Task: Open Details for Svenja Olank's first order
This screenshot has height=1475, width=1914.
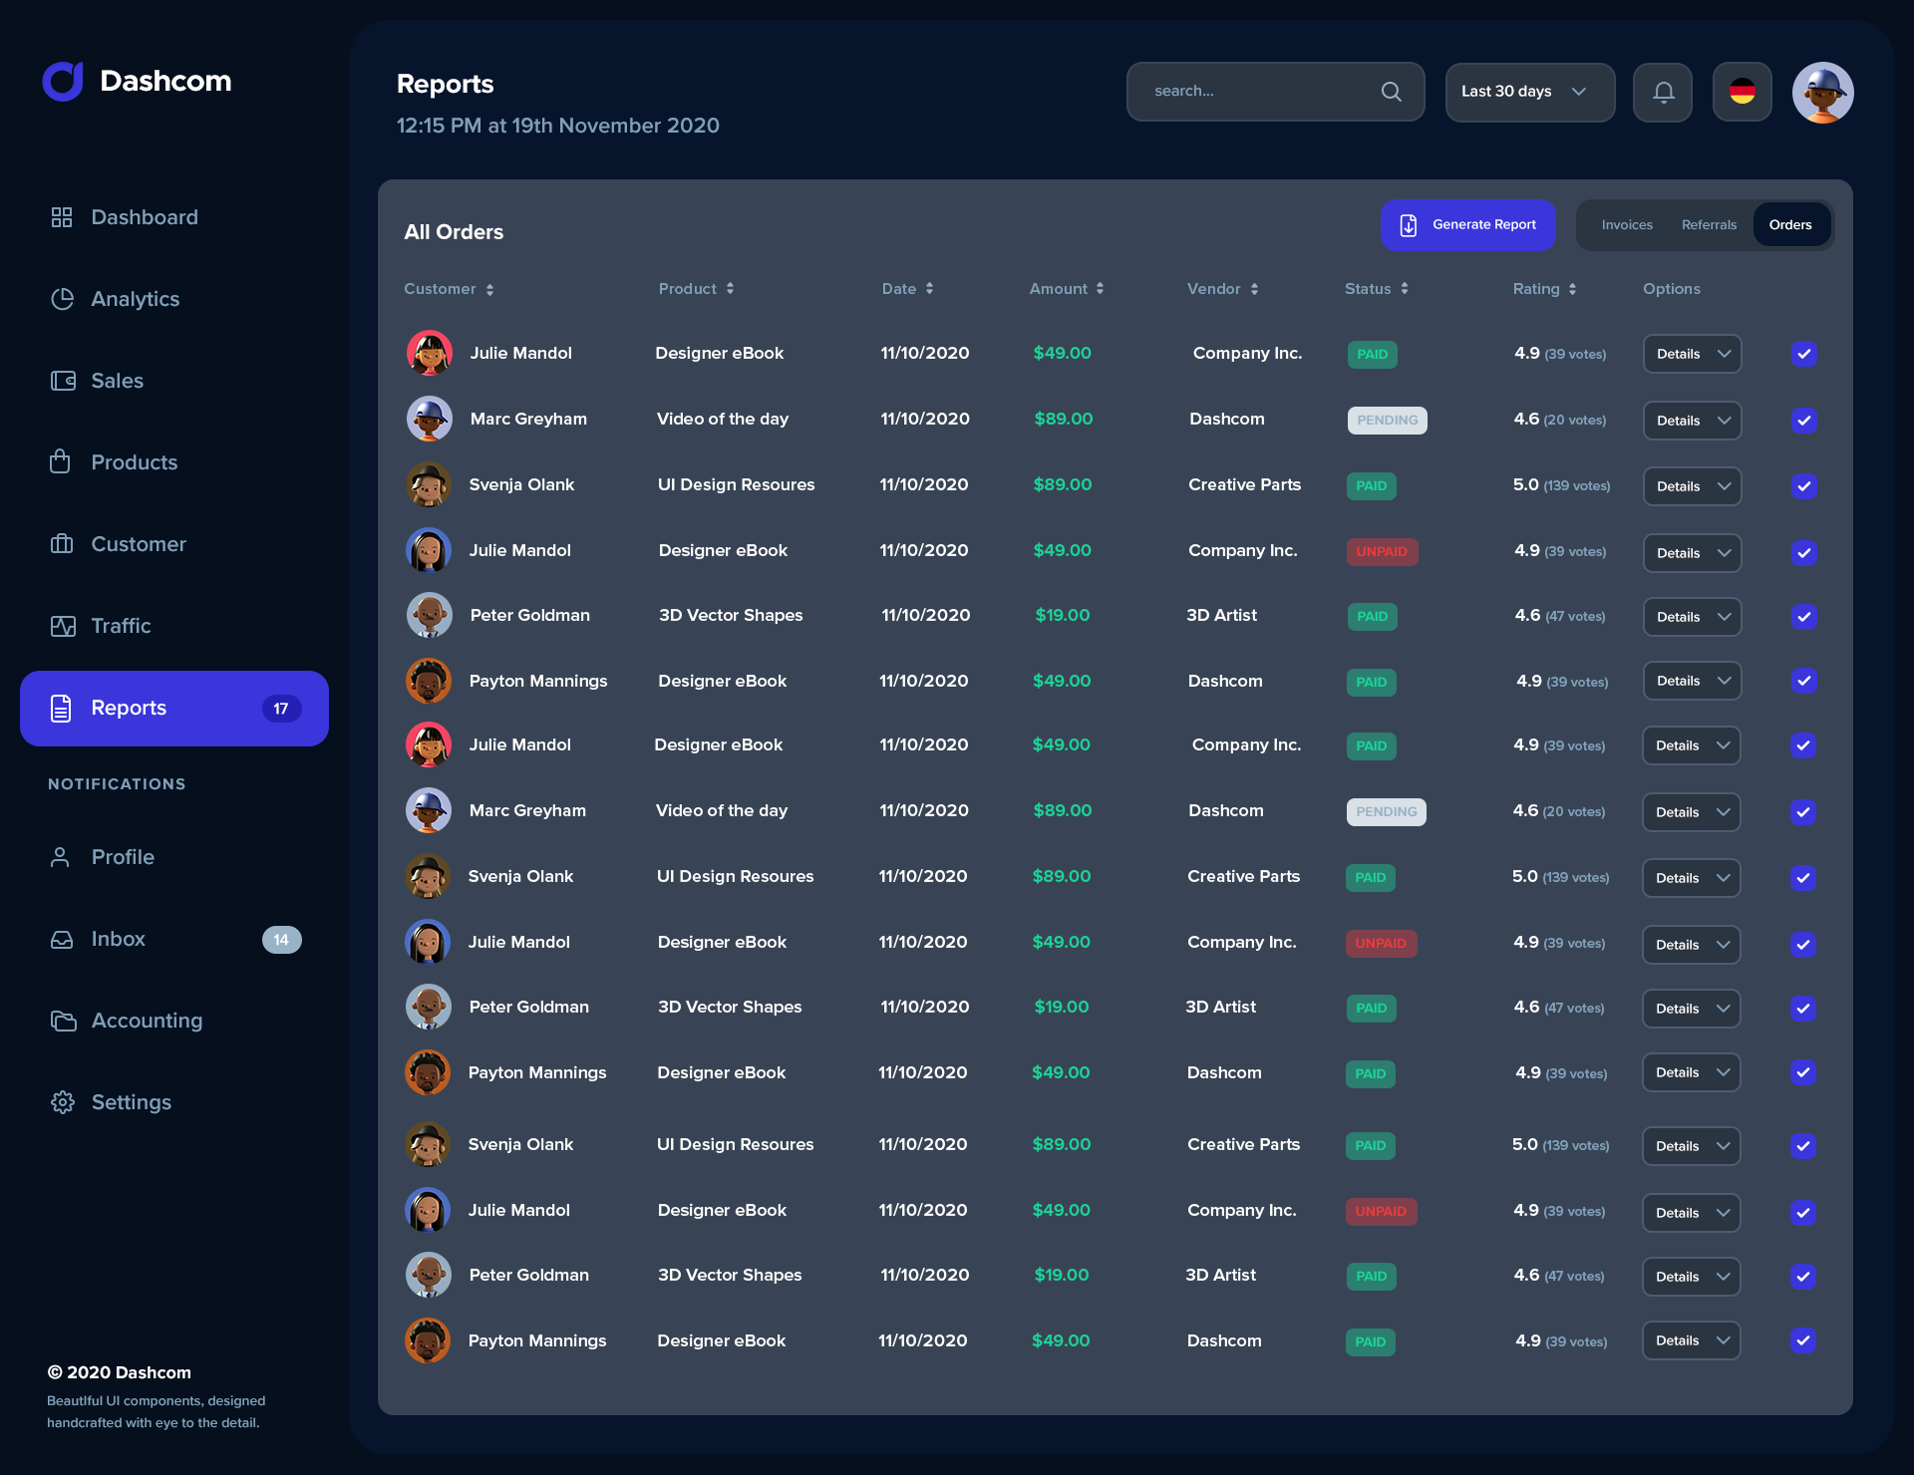Action: coord(1691,486)
